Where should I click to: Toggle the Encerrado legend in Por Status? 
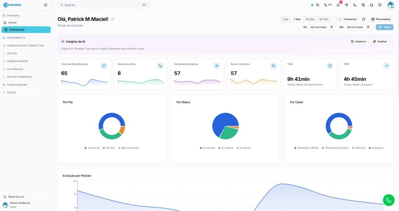[x=207, y=148]
